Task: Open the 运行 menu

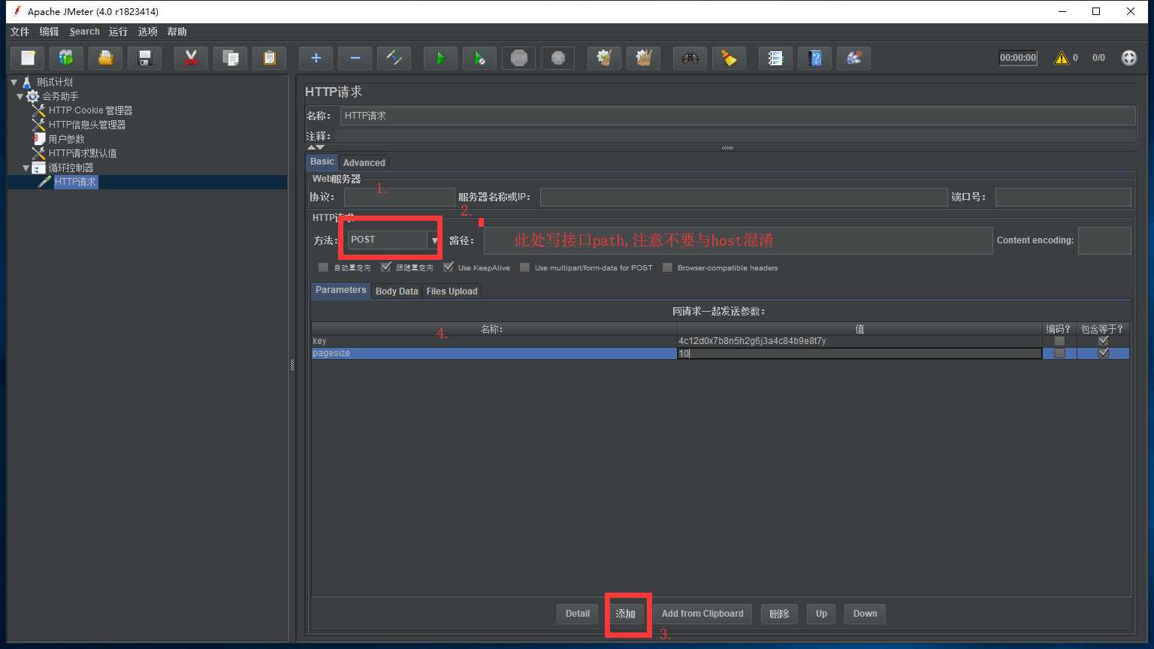Action: pos(118,32)
